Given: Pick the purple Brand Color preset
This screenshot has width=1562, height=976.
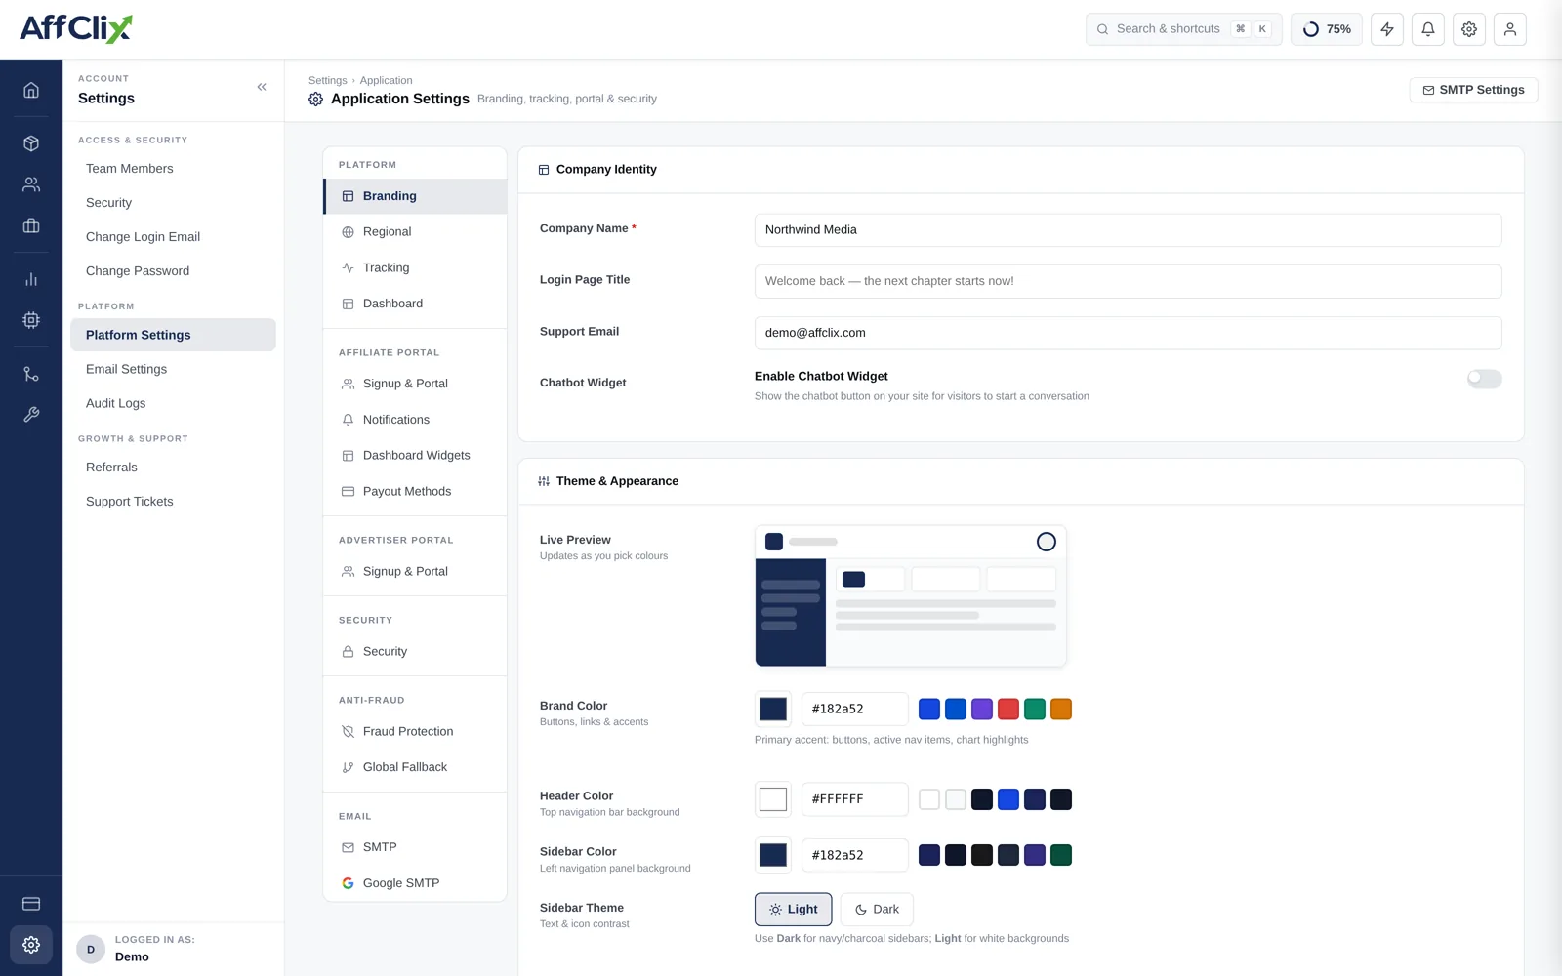Looking at the screenshot, I should click(x=982, y=710).
